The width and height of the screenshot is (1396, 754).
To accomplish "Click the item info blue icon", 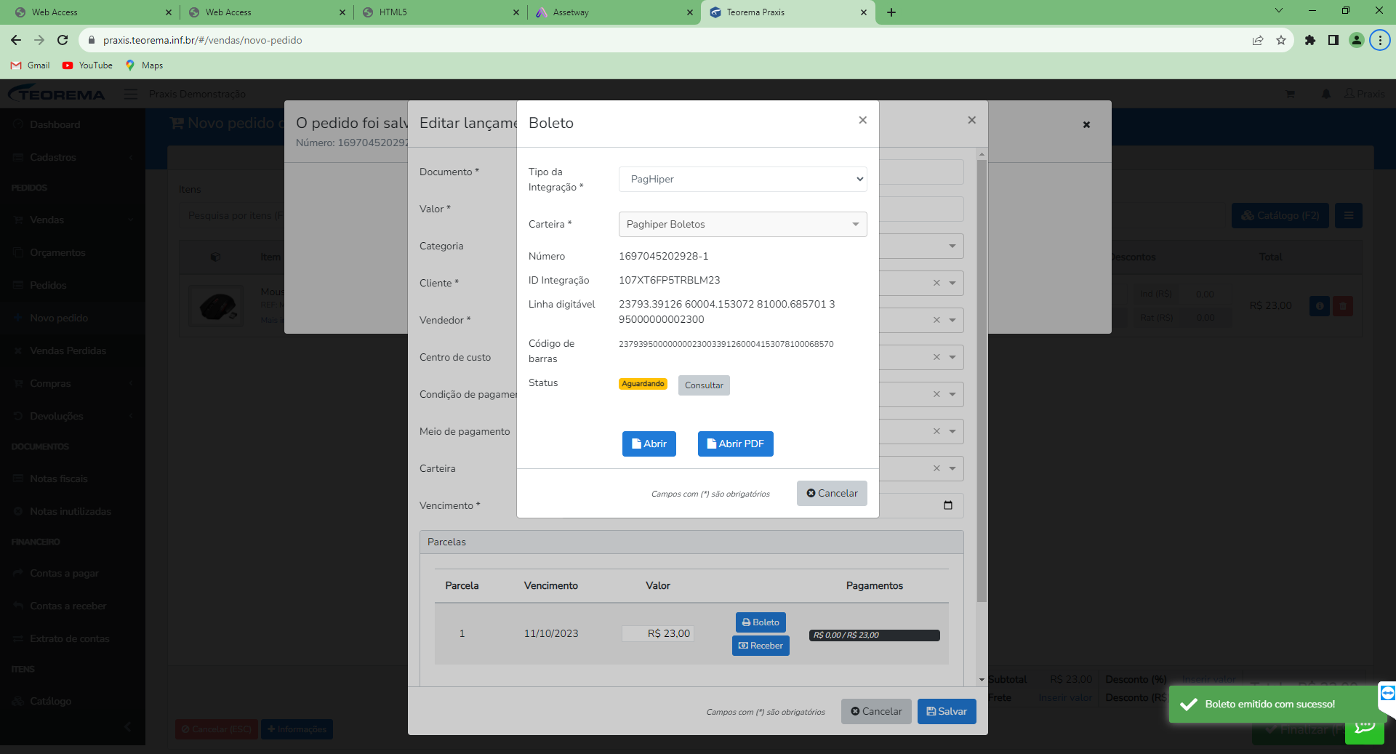I will 1320,306.
